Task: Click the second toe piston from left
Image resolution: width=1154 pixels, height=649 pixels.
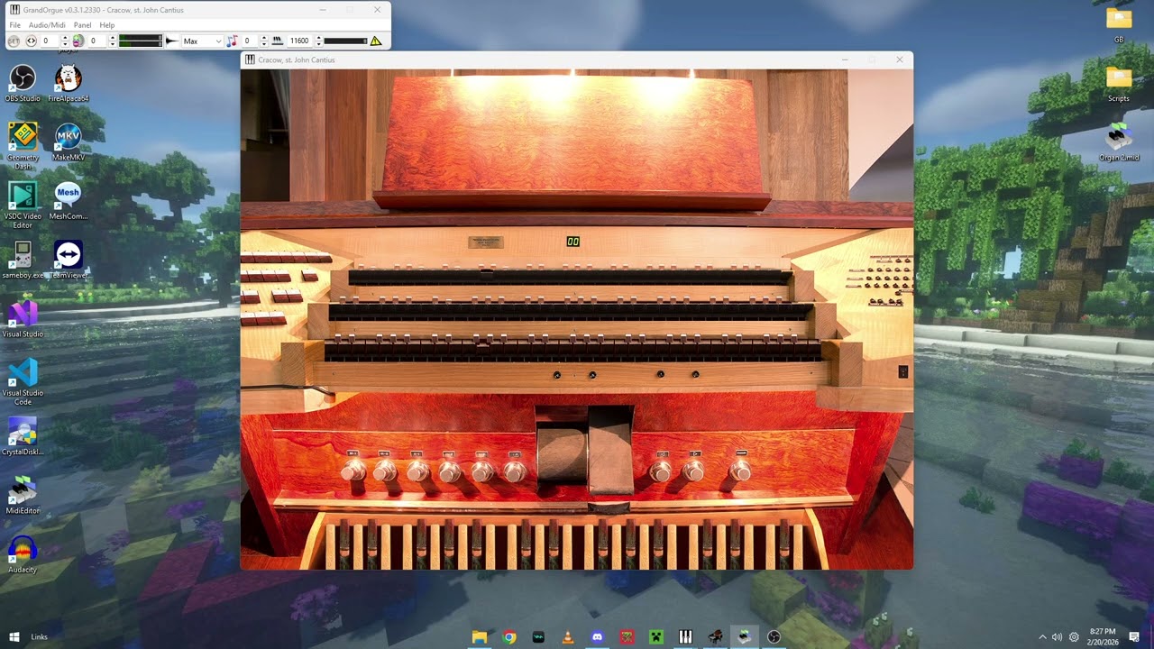Action: [385, 470]
